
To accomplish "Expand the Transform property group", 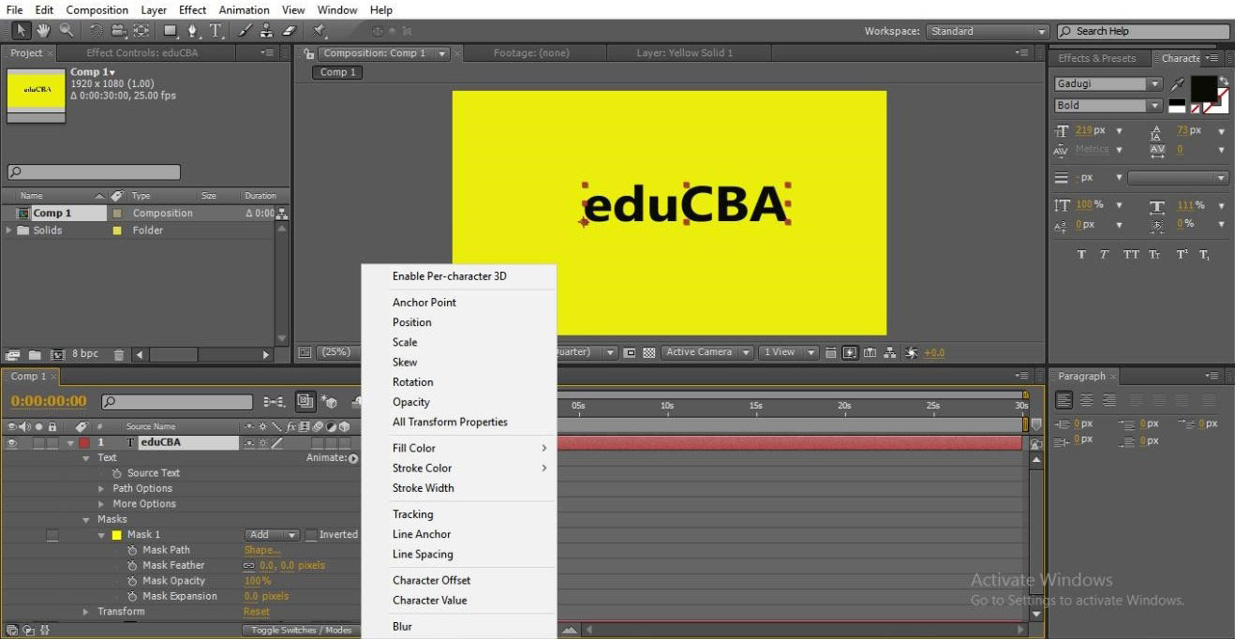I will (x=87, y=612).
